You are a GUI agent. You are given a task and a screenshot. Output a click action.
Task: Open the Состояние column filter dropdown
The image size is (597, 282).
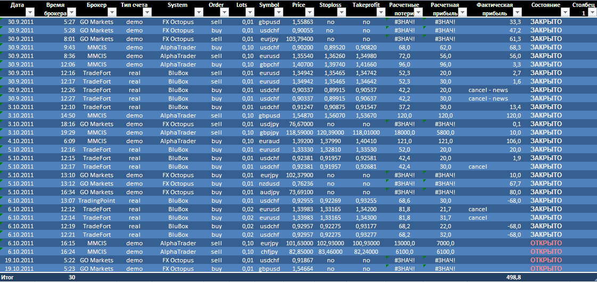566,13
